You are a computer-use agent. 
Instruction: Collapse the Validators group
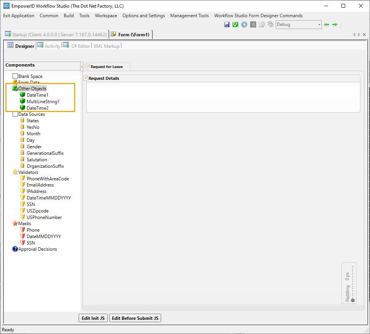(15, 172)
